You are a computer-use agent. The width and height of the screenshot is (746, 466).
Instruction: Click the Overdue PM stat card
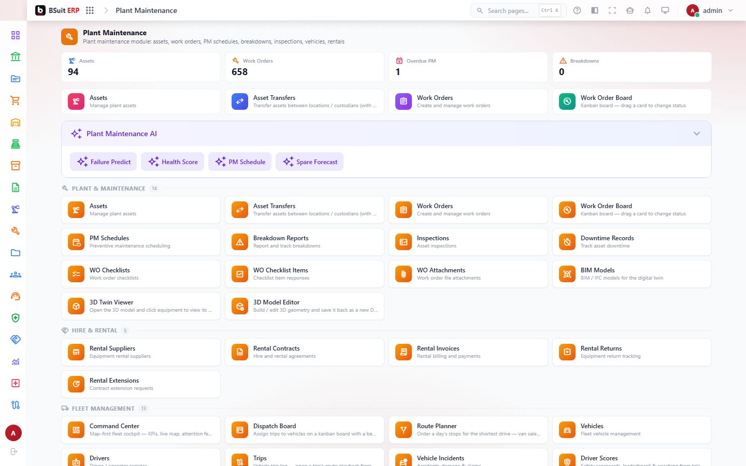pos(468,67)
